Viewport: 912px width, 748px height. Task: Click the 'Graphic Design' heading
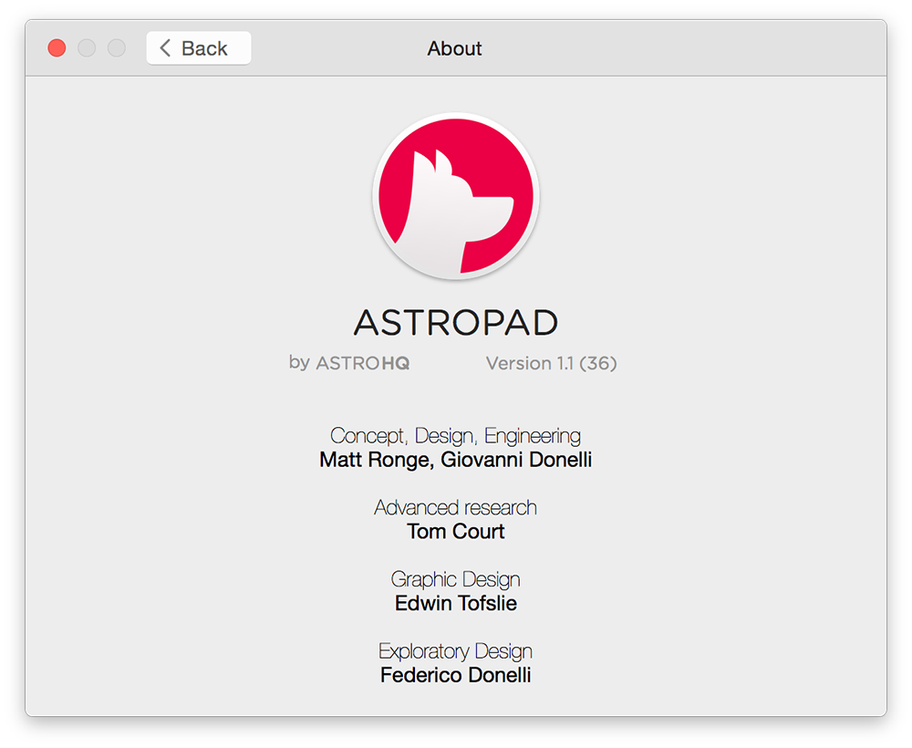[455, 579]
